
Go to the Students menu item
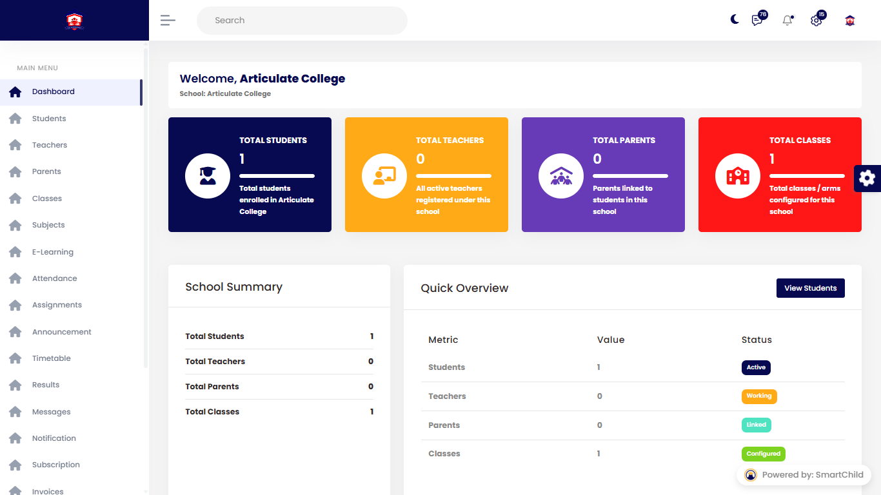pos(71,119)
